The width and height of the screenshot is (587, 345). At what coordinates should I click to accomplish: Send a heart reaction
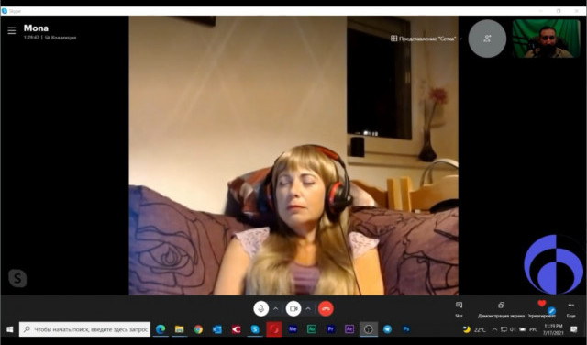(x=541, y=309)
